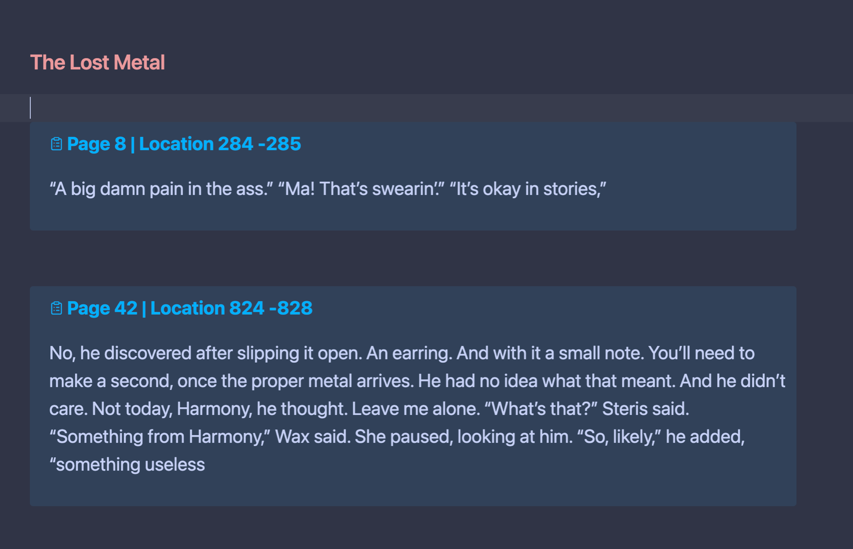This screenshot has width=853, height=549.
Task: Open the Page 42 | Location 824-828 heading
Action: coord(190,308)
